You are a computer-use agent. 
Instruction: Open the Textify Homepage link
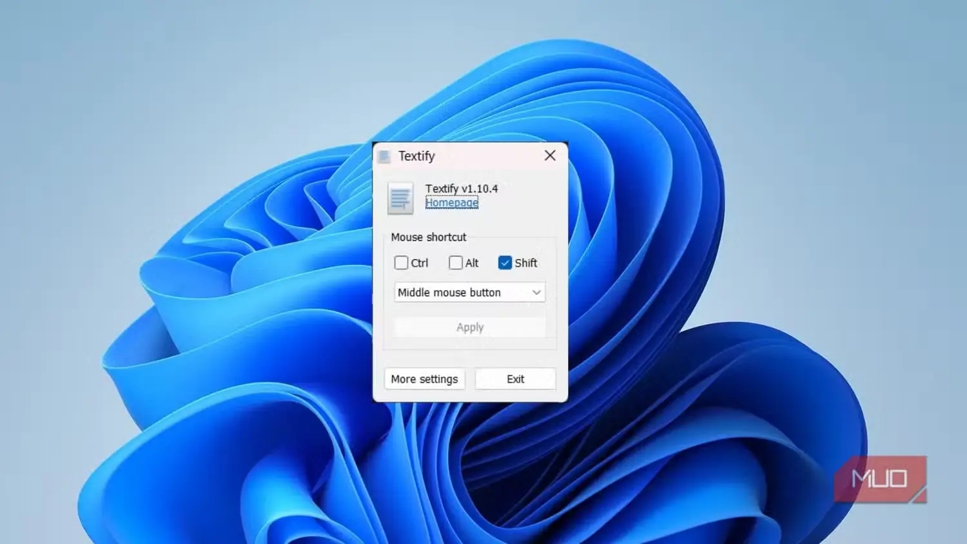(x=451, y=202)
